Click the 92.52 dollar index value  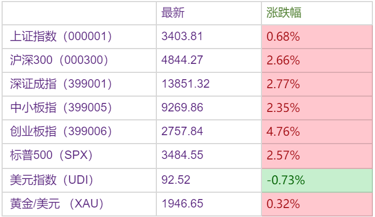176,180
